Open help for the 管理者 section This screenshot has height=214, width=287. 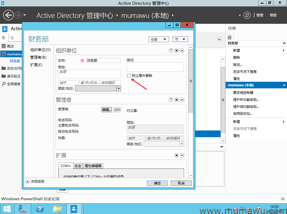[171, 100]
